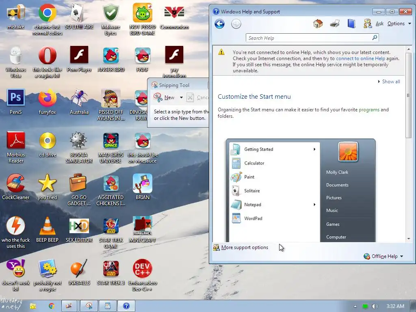Open the Offline Help dropdown
416x312 pixels.
[x=383, y=256]
